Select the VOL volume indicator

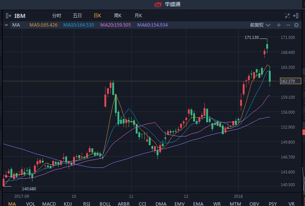pos(31,203)
